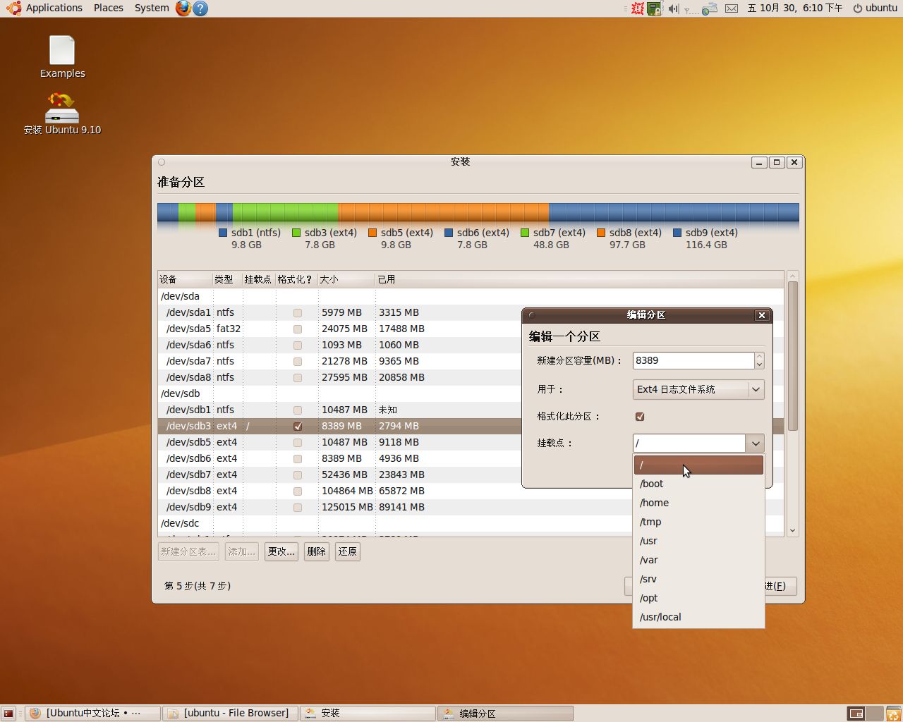Viewport: 903px width, 722px height.
Task: Open the Places menu
Action: [x=109, y=8]
